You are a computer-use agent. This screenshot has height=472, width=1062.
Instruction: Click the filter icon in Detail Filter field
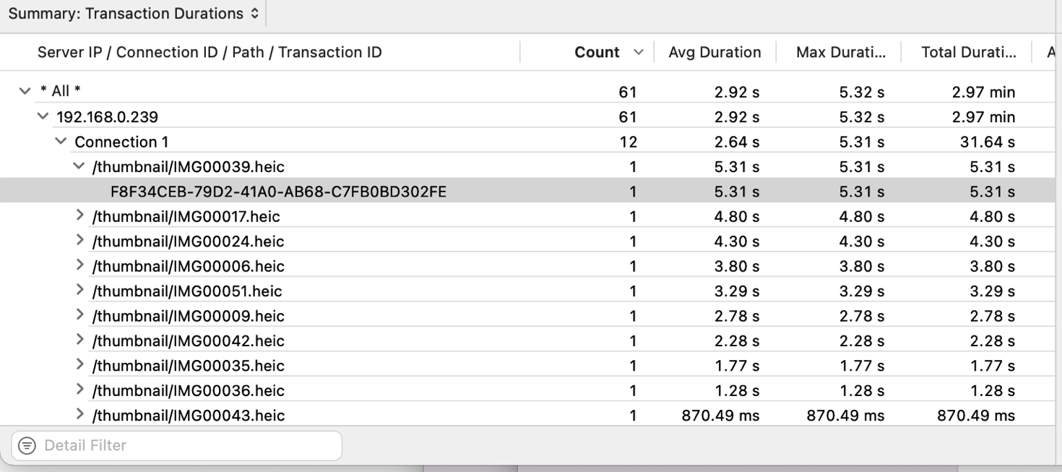(x=27, y=445)
